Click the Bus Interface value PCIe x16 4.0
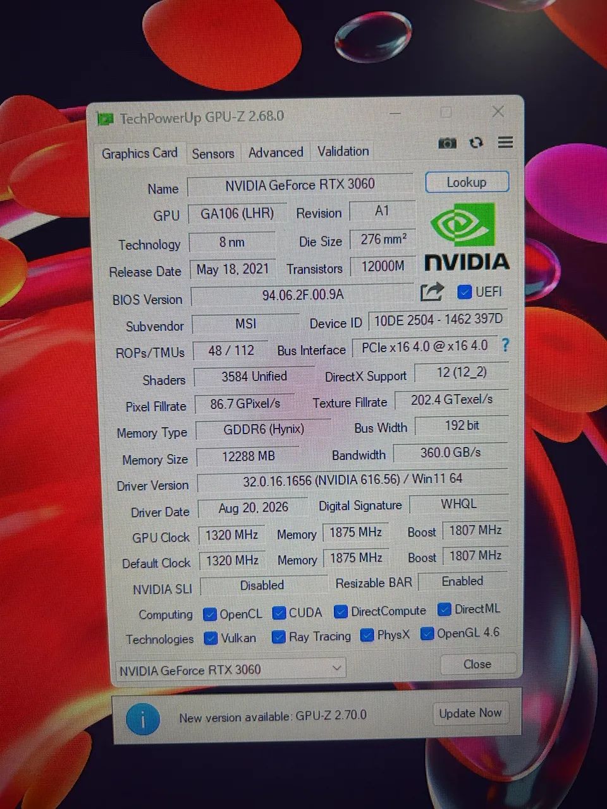Image resolution: width=607 pixels, height=809 pixels. [425, 347]
